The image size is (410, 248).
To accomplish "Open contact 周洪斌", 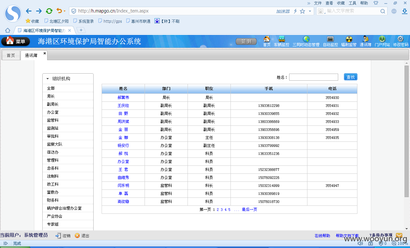I will click(123, 122).
